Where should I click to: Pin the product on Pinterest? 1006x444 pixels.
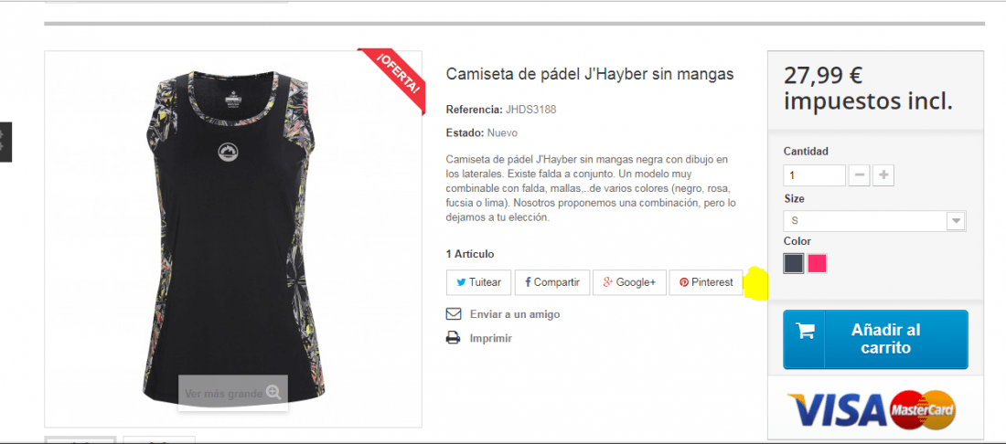[706, 282]
